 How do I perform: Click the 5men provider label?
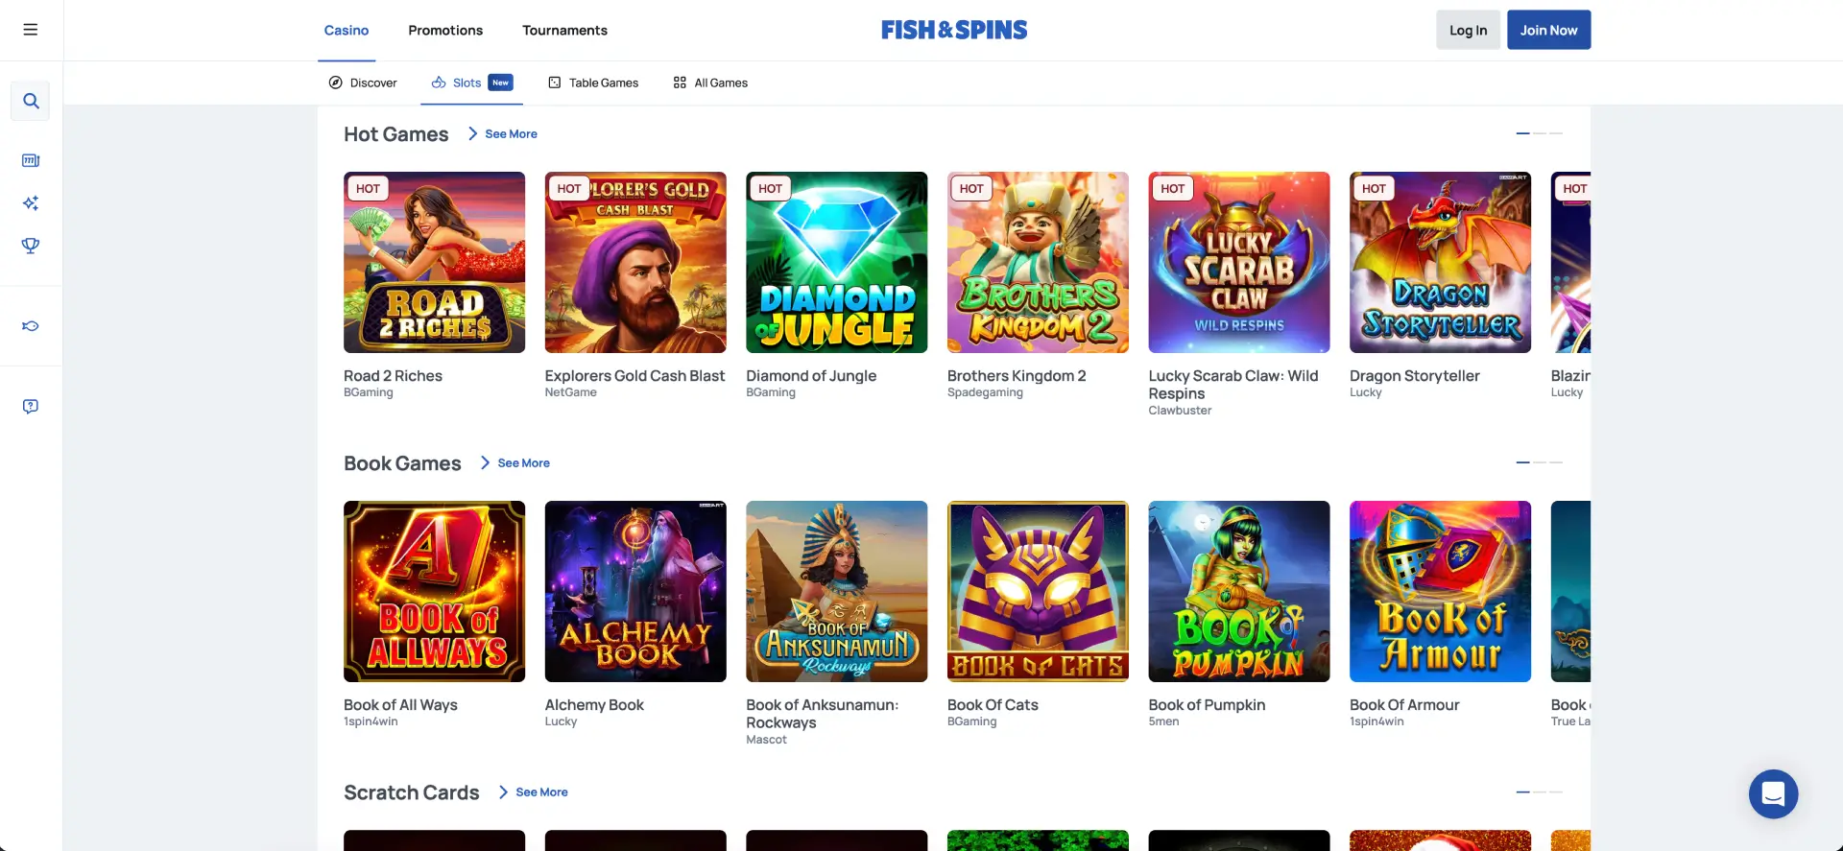1163,721
